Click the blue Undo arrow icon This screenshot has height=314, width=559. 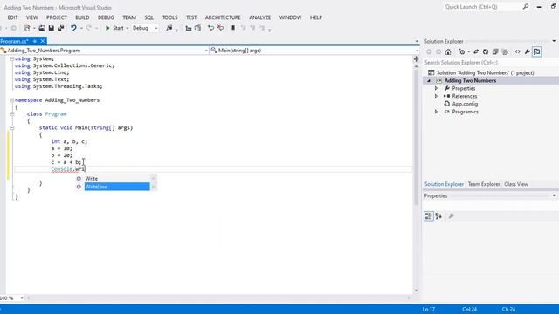73,28
